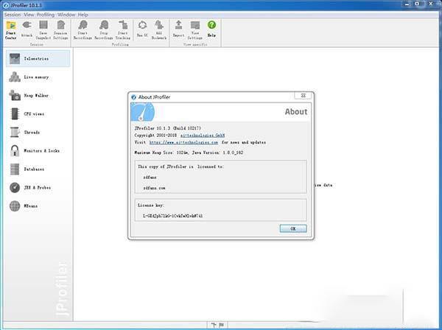Click the Start Recordings toolbar icon
Screen dimensions: 442x330
click(x=83, y=30)
